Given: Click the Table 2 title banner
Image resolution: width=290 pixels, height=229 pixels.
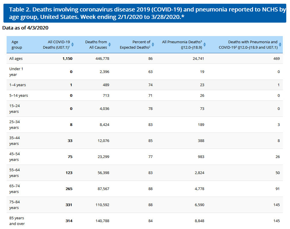Looking at the screenshot, I should (145, 13).
